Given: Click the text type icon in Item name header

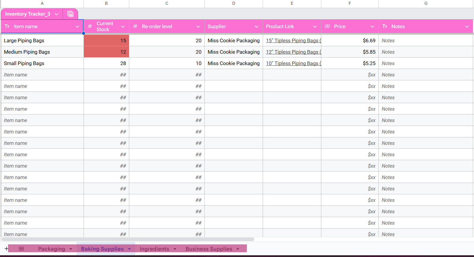Looking at the screenshot, I should [7, 26].
